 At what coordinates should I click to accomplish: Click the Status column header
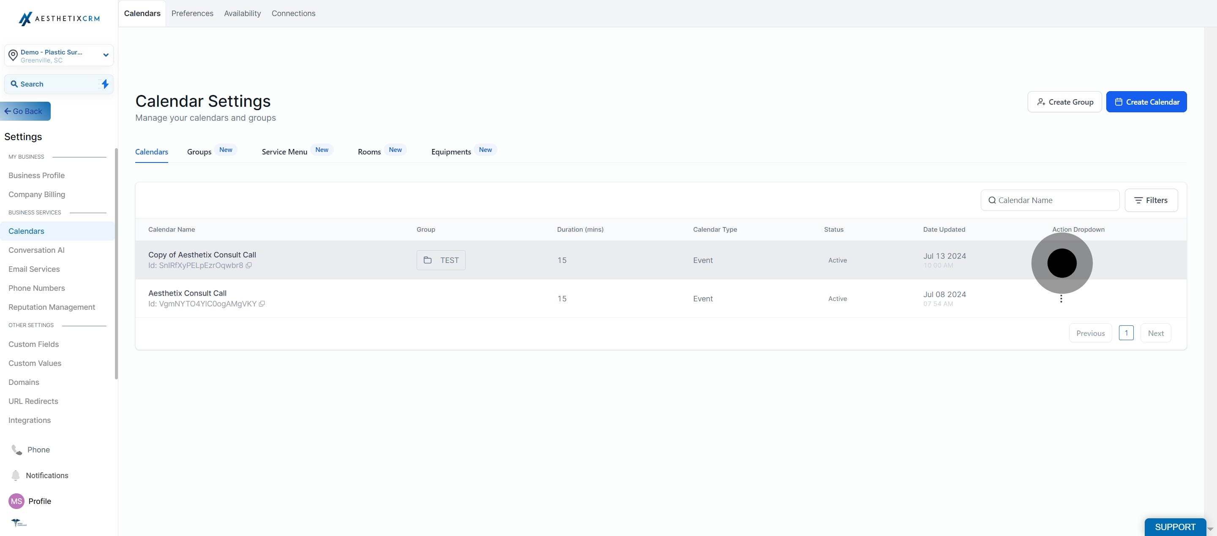(x=833, y=229)
